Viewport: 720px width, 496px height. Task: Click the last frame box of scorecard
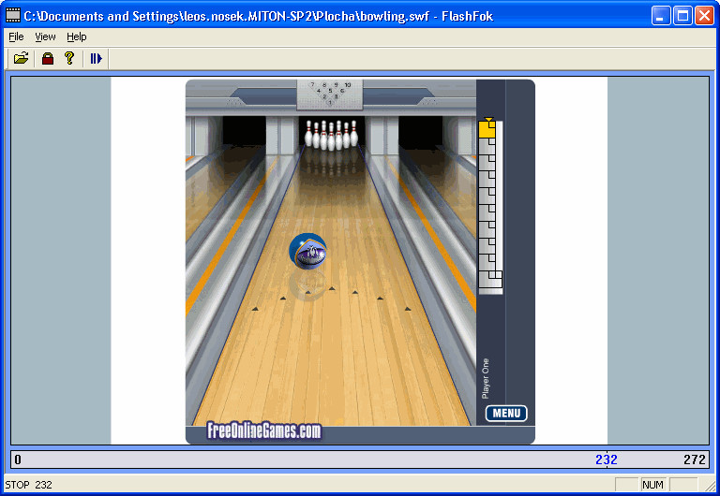490,280
